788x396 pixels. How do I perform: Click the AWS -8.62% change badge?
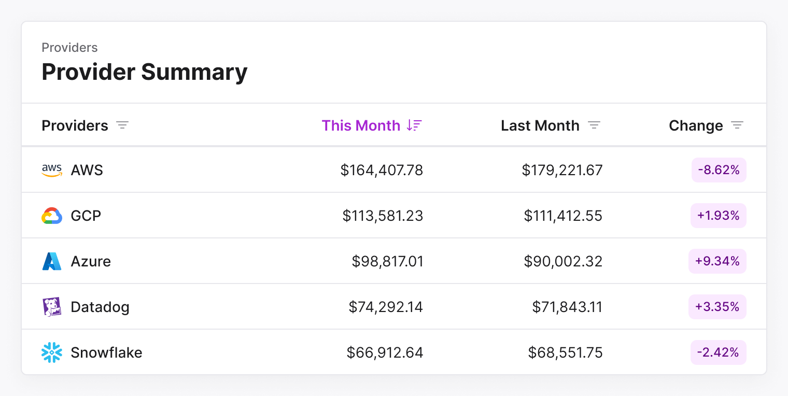[x=719, y=170]
